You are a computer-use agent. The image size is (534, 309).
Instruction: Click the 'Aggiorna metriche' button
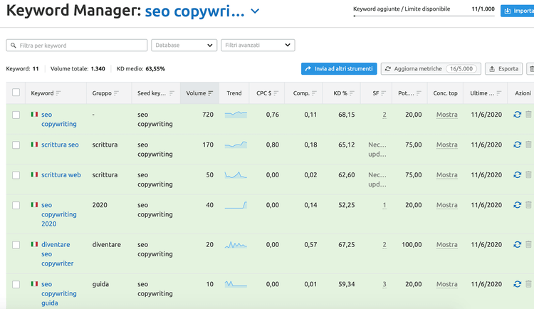click(x=431, y=69)
